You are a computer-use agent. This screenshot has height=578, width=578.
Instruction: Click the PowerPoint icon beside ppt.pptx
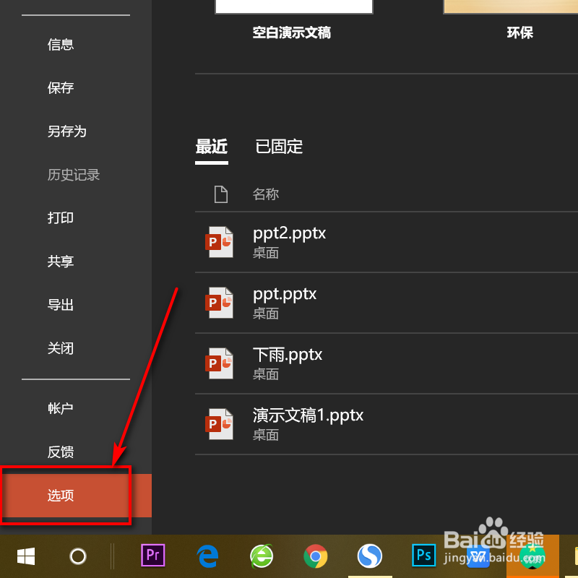pyautogui.click(x=219, y=303)
